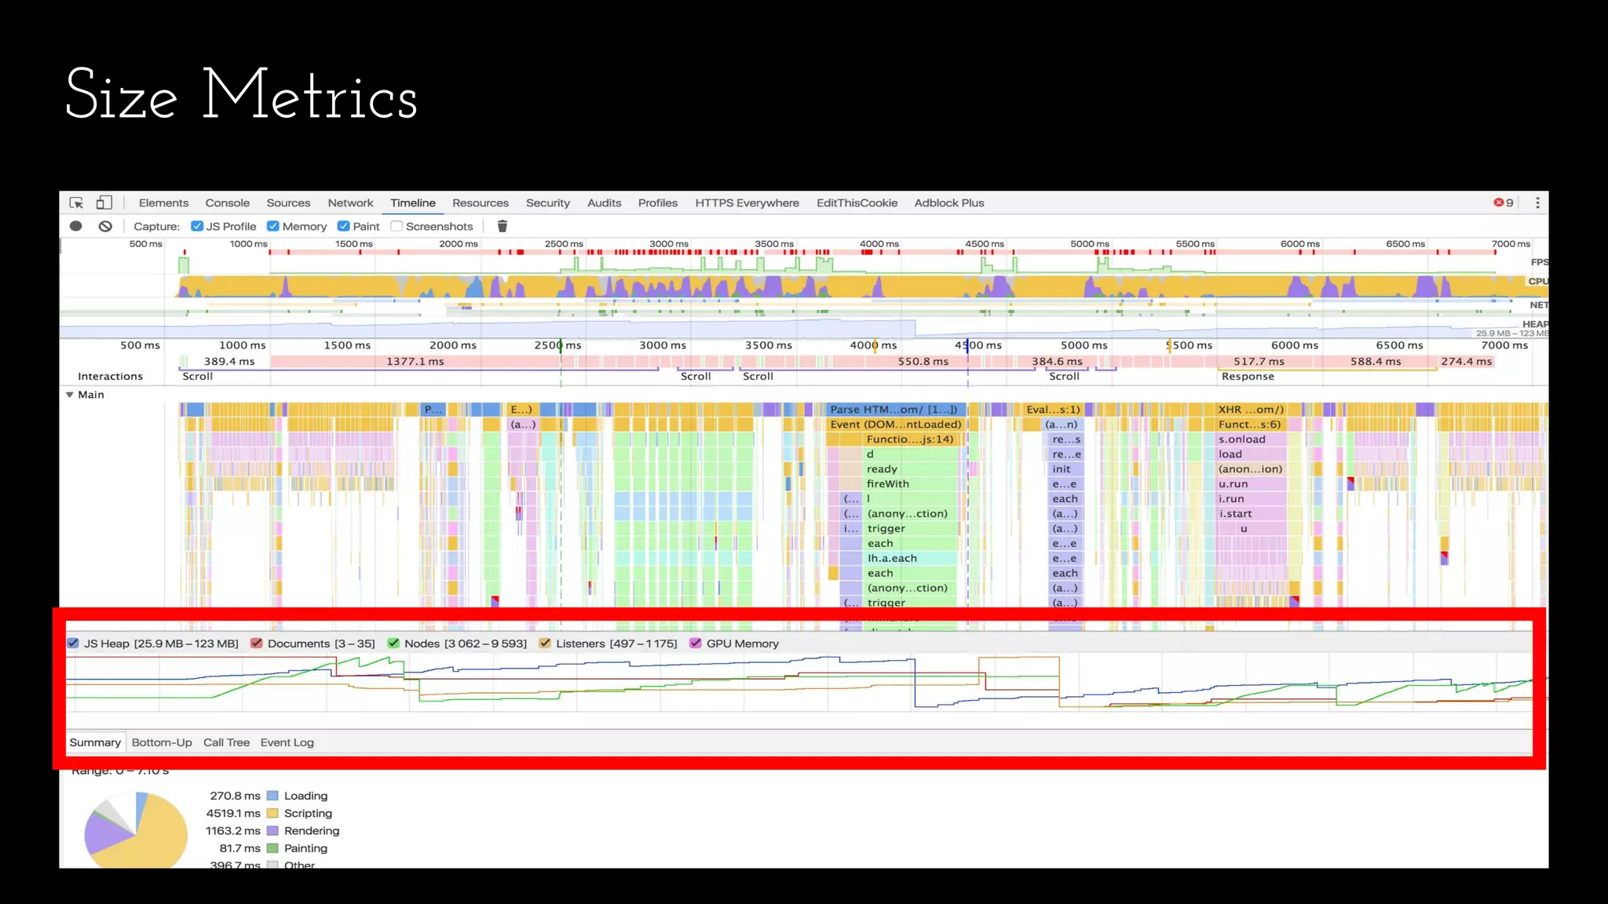
Task: Uncheck the JS Profile capture checkbox
Action: pos(197,226)
